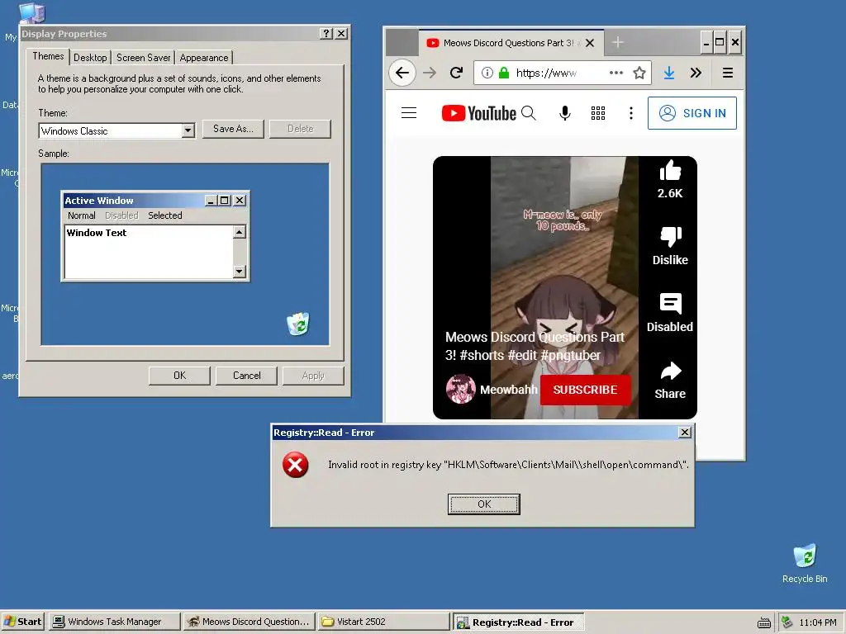
Task: Confirm Display Properties with OK
Action: coord(179,376)
